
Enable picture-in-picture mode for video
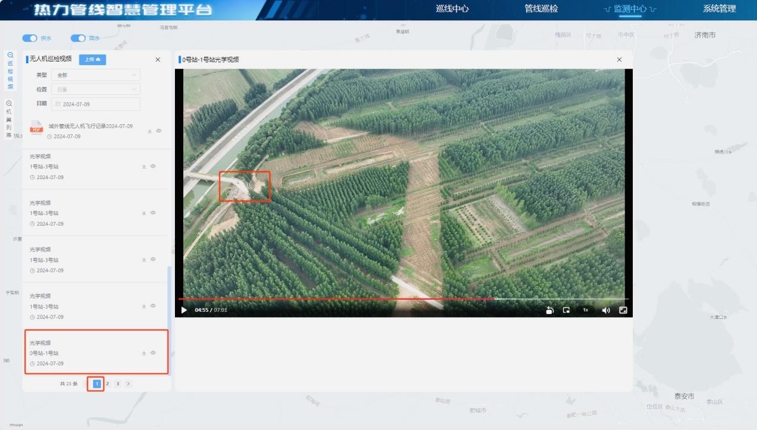click(x=566, y=310)
